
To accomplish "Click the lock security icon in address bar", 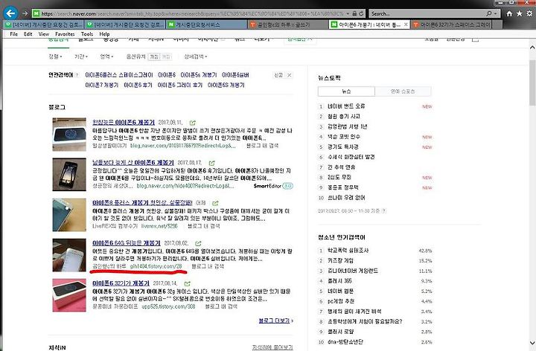I will [354, 13].
